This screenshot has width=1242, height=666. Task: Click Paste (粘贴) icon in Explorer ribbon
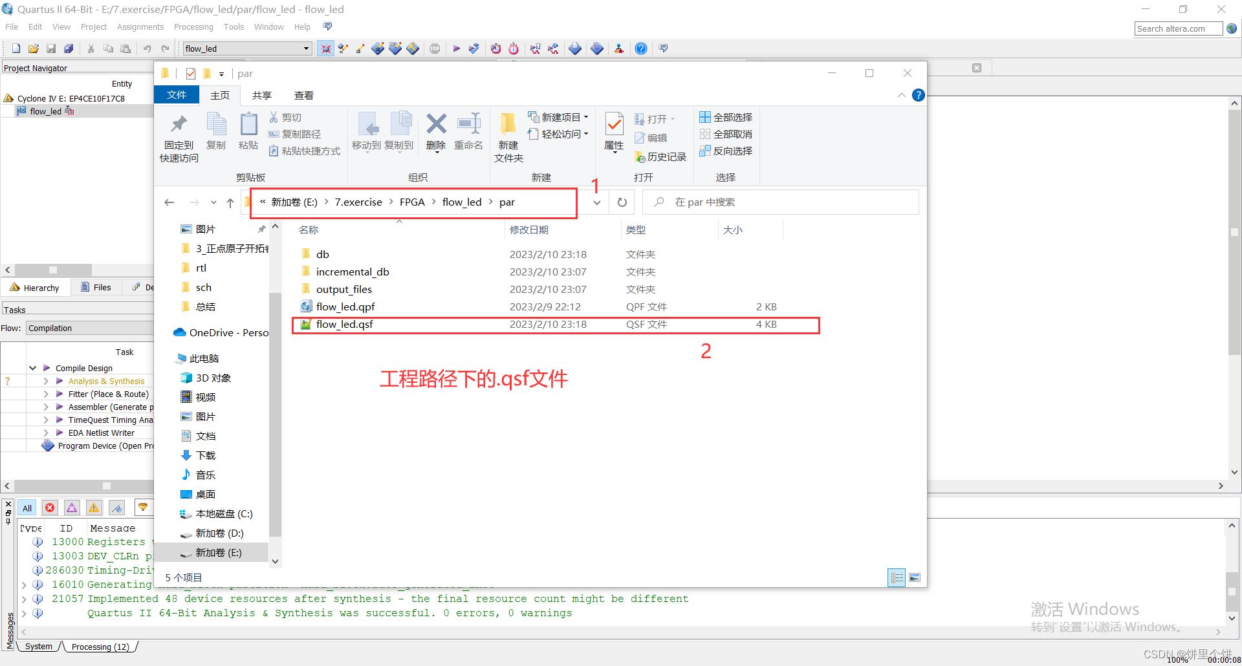(248, 132)
